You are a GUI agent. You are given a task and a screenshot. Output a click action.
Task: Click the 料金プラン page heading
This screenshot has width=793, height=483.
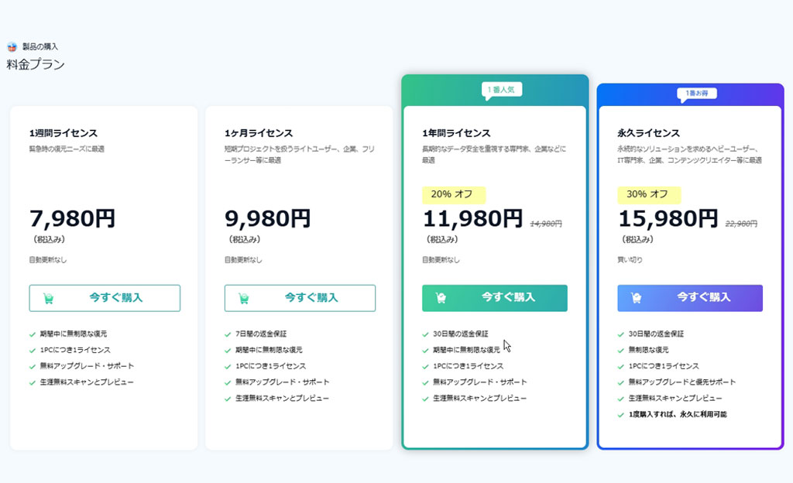pos(36,65)
